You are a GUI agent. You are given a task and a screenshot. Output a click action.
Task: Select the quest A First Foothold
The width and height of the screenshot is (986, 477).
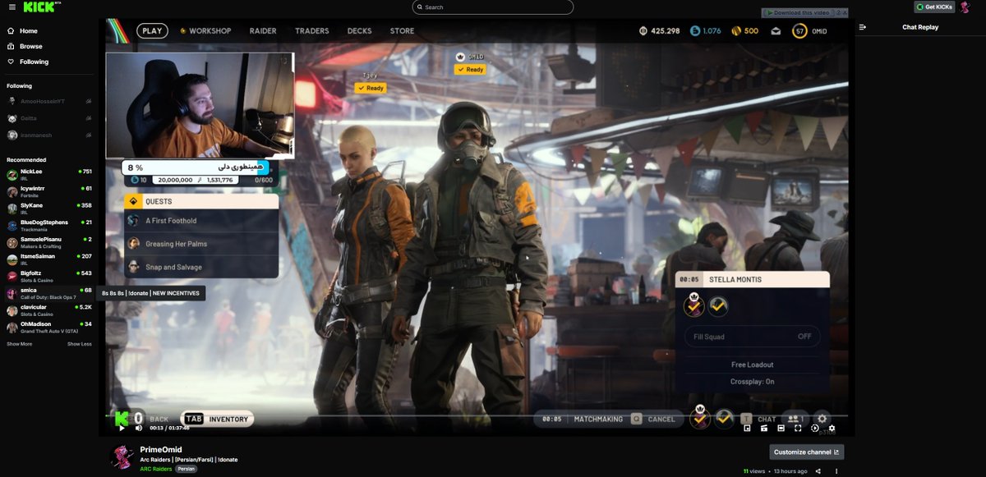(x=201, y=221)
